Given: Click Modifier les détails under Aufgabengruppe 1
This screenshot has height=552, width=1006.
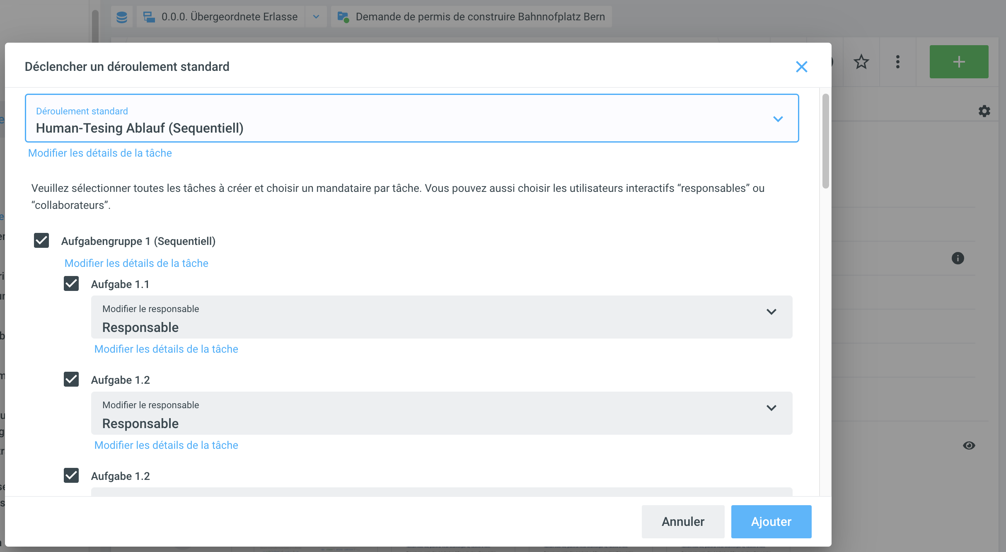Looking at the screenshot, I should tap(136, 263).
